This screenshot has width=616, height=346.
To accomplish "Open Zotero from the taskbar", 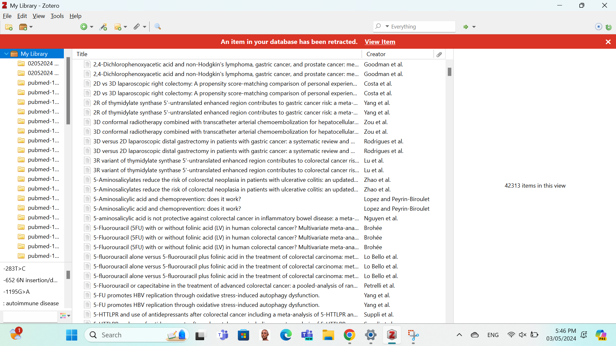I will tap(392, 335).
